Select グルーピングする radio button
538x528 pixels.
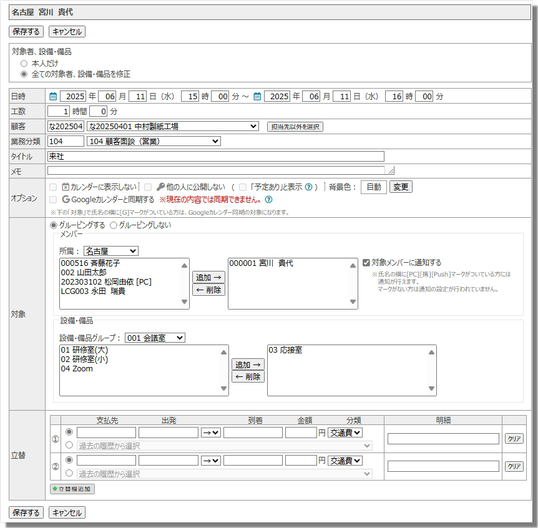54,225
